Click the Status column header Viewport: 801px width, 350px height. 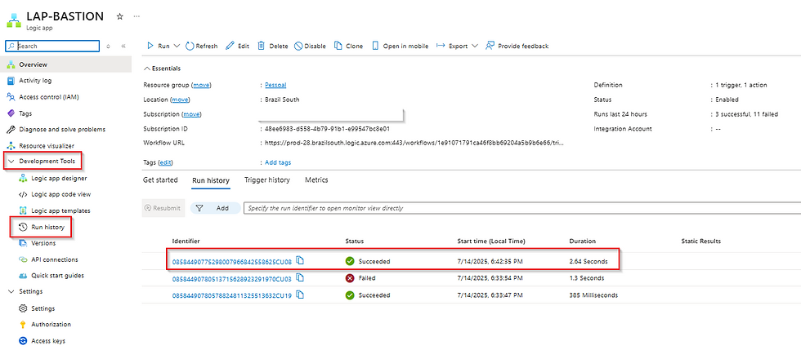(355, 241)
